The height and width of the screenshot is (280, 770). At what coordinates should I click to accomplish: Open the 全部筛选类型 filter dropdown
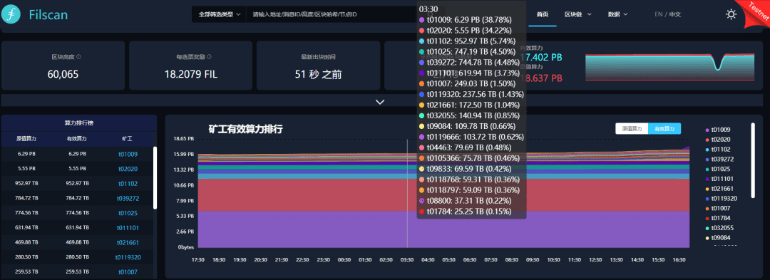click(219, 15)
